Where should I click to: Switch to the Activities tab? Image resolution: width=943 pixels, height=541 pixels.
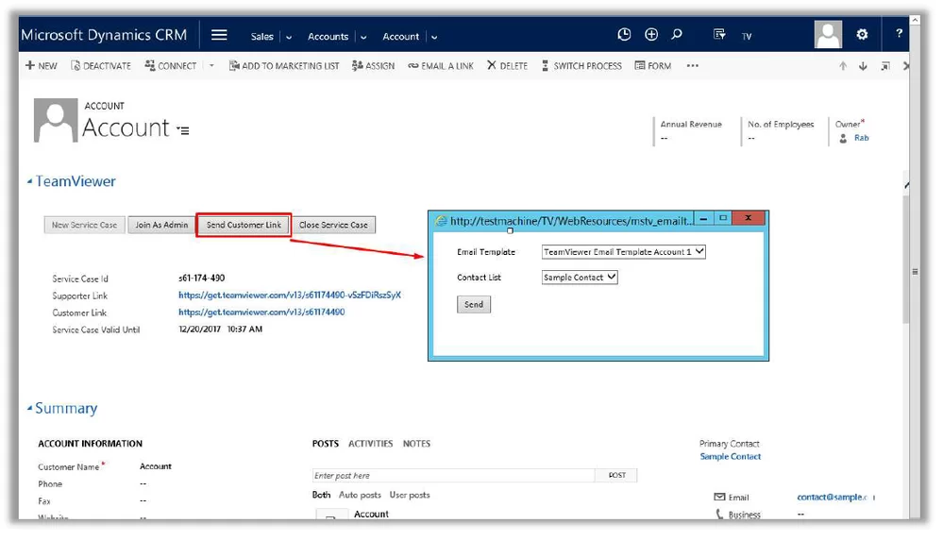point(370,444)
